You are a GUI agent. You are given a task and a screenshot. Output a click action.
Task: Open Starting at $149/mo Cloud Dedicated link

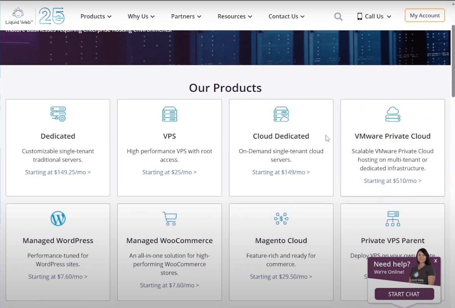point(281,172)
